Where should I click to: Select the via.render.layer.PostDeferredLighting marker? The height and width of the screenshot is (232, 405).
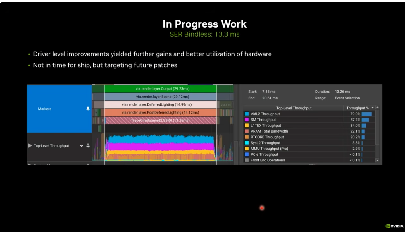[160, 113]
